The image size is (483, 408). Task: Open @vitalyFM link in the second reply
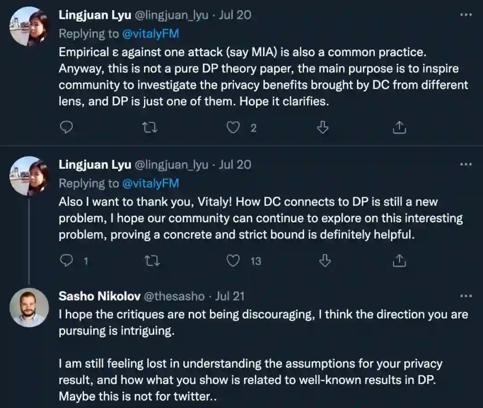click(150, 183)
